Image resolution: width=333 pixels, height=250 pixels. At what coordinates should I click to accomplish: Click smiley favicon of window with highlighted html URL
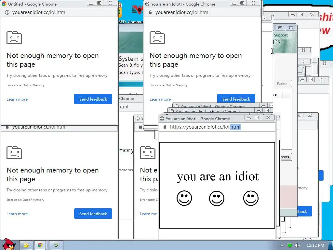pyautogui.click(x=162, y=118)
